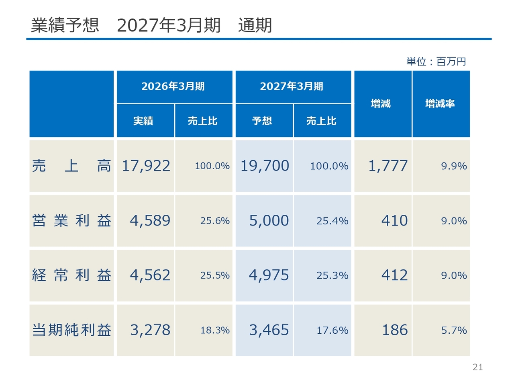Select the 売上高 row label
Viewport: 514px width, 386px height.
71,166
